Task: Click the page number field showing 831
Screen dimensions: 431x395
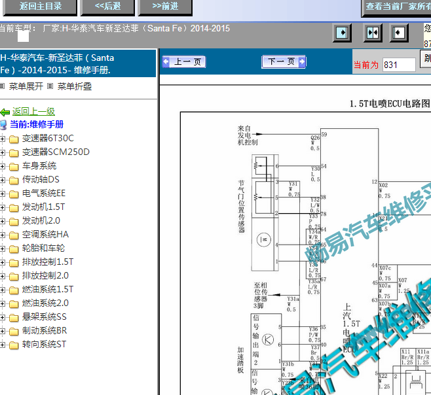Action: pos(399,65)
